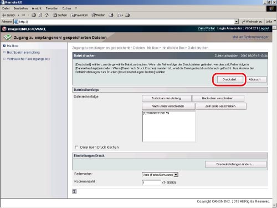The image size is (277, 208).
Task: Click the Abbruch button
Action: [x=255, y=79]
